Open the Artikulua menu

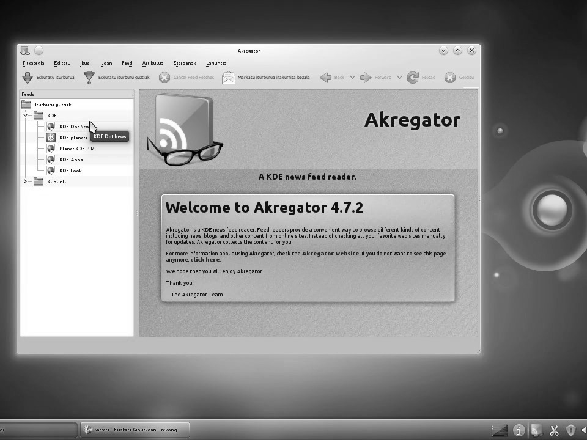(x=153, y=63)
